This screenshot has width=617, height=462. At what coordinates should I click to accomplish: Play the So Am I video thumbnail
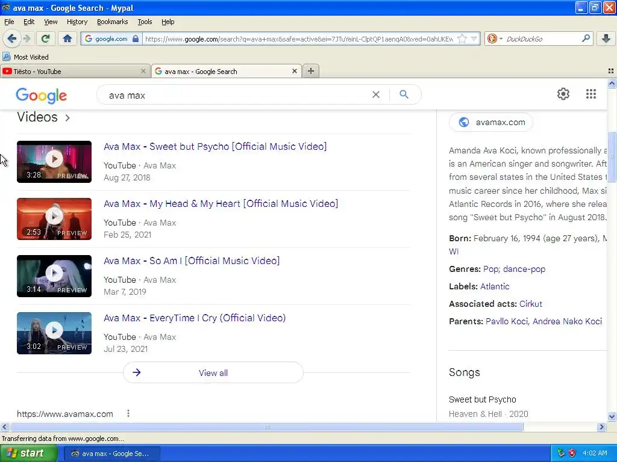[54, 276]
